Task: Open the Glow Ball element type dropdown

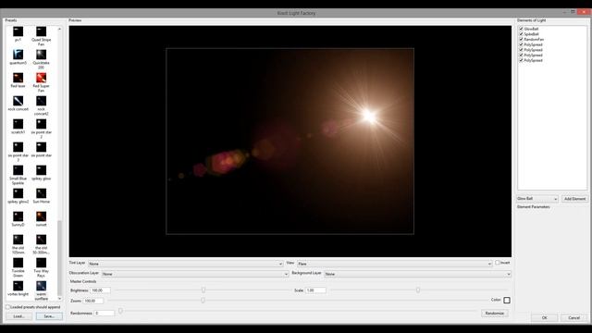Action: pyautogui.click(x=537, y=199)
